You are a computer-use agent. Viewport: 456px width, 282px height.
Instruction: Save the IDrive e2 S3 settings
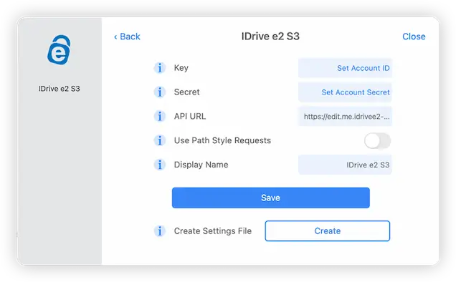271,198
